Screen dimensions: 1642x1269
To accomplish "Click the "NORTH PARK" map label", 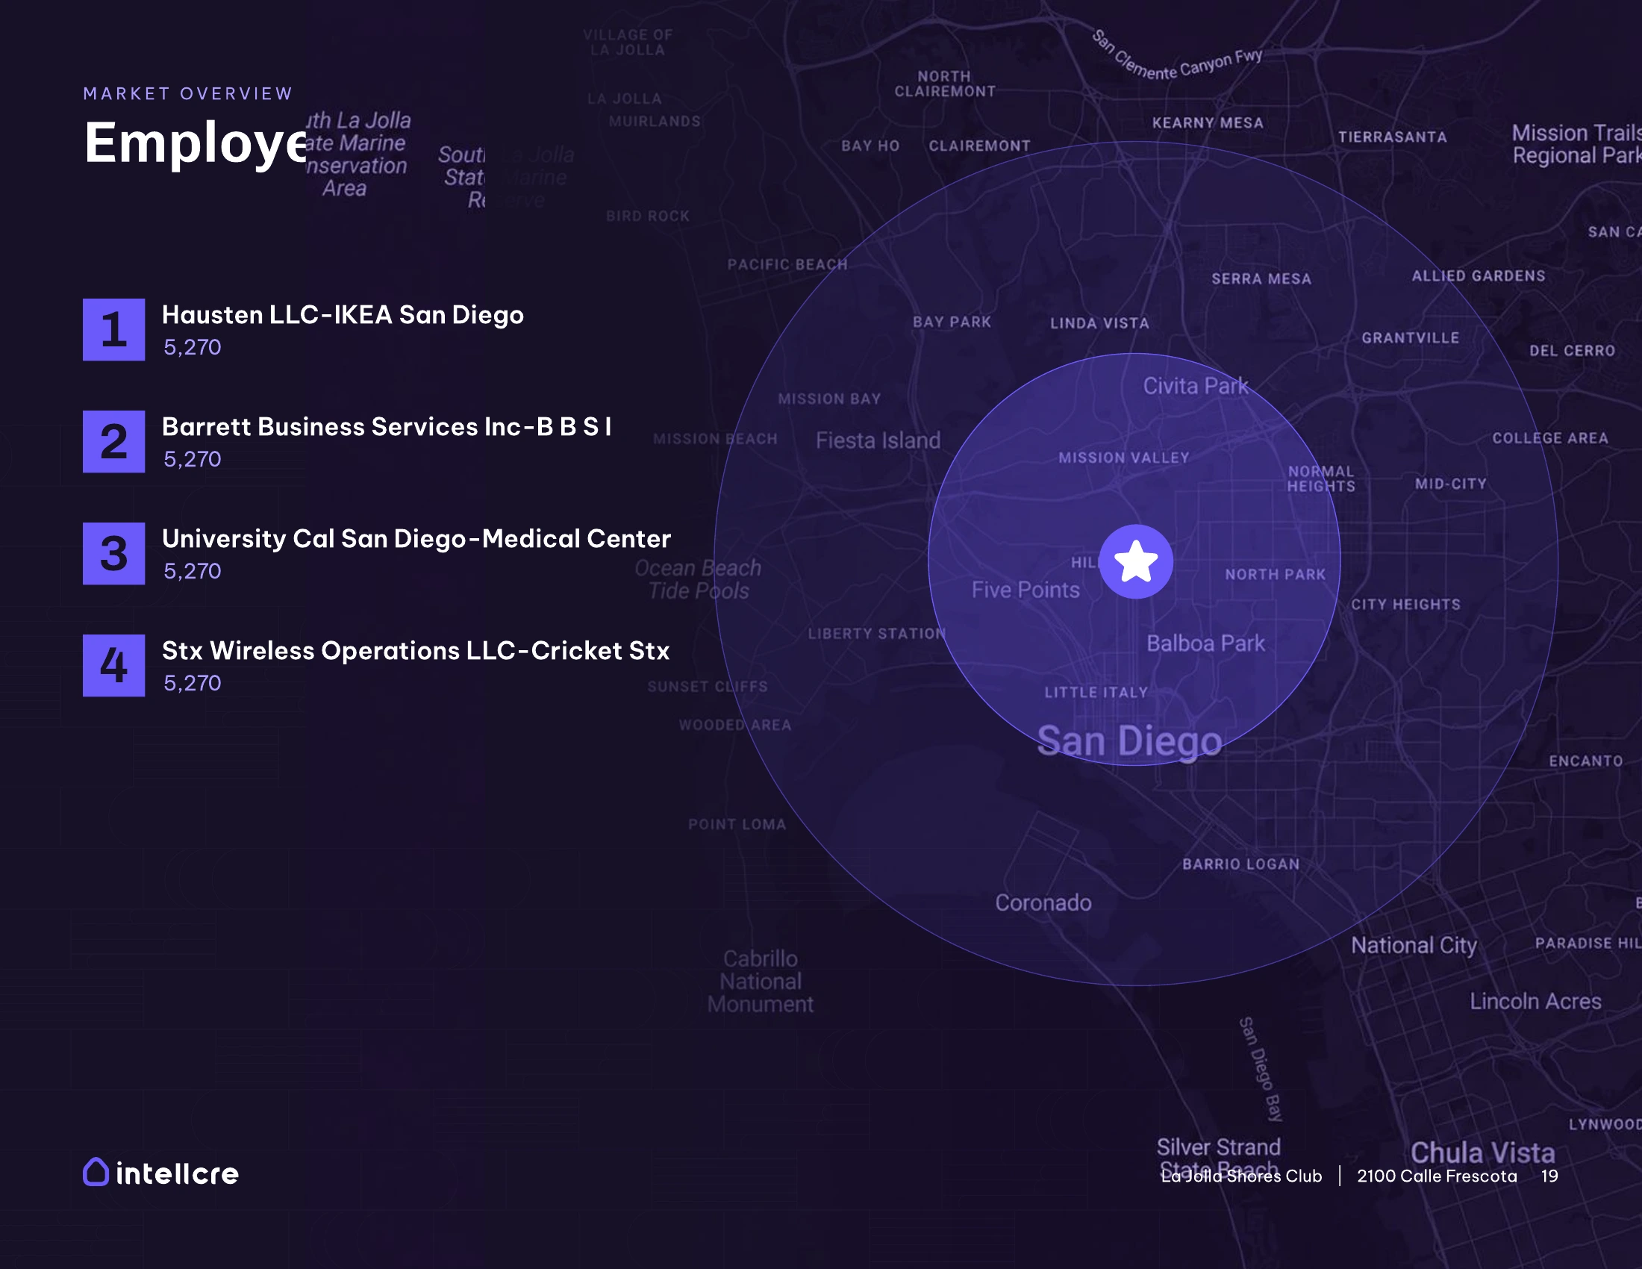I will click(x=1275, y=574).
